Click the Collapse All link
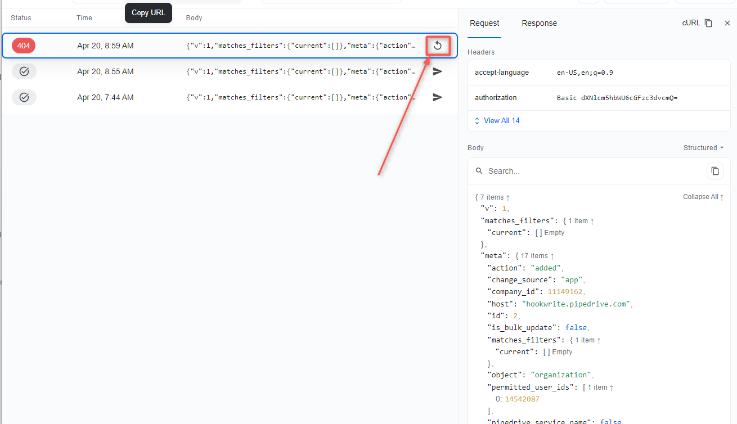This screenshot has height=424, width=737. point(703,197)
